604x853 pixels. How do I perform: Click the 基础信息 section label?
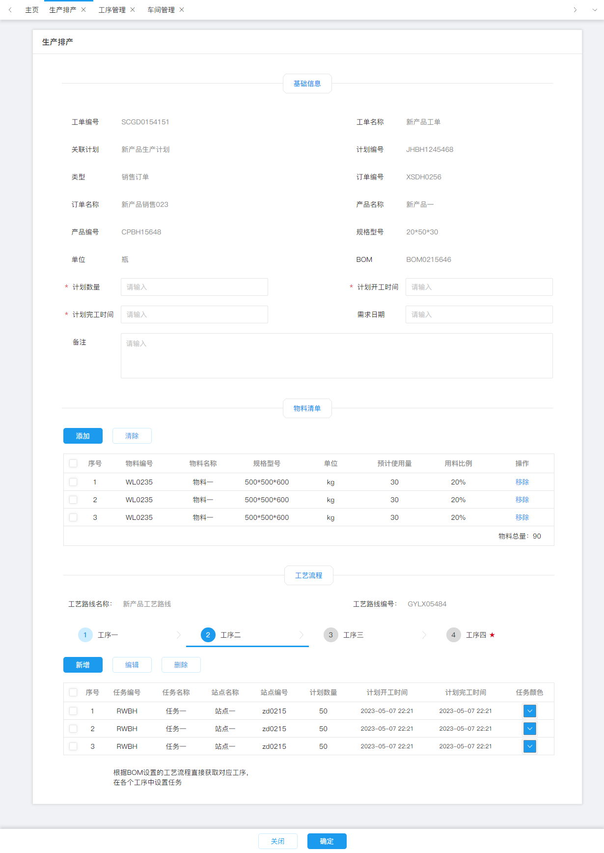[307, 84]
